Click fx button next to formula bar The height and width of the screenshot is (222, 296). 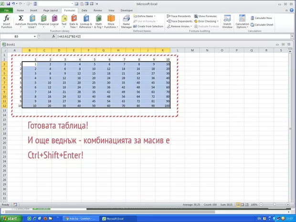[53, 36]
